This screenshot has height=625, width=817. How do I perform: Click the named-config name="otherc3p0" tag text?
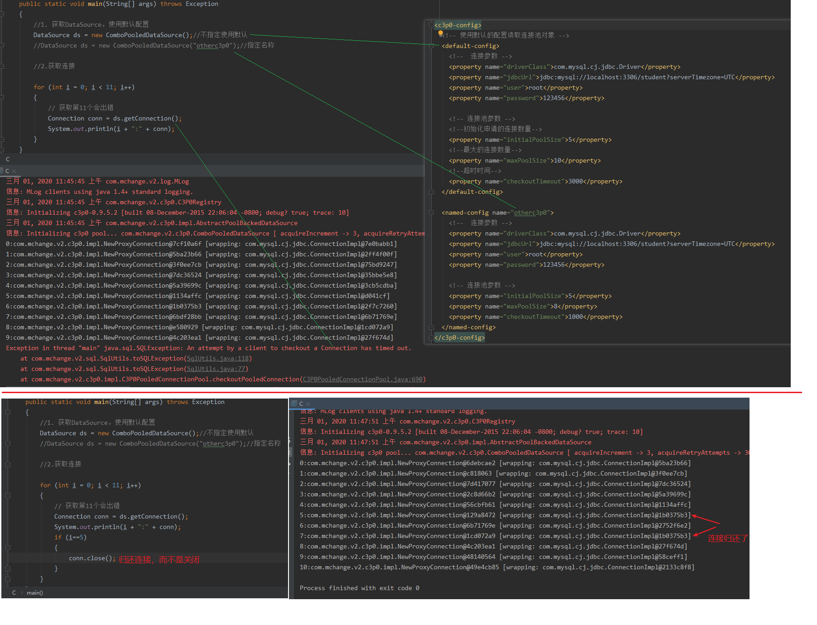pos(498,212)
